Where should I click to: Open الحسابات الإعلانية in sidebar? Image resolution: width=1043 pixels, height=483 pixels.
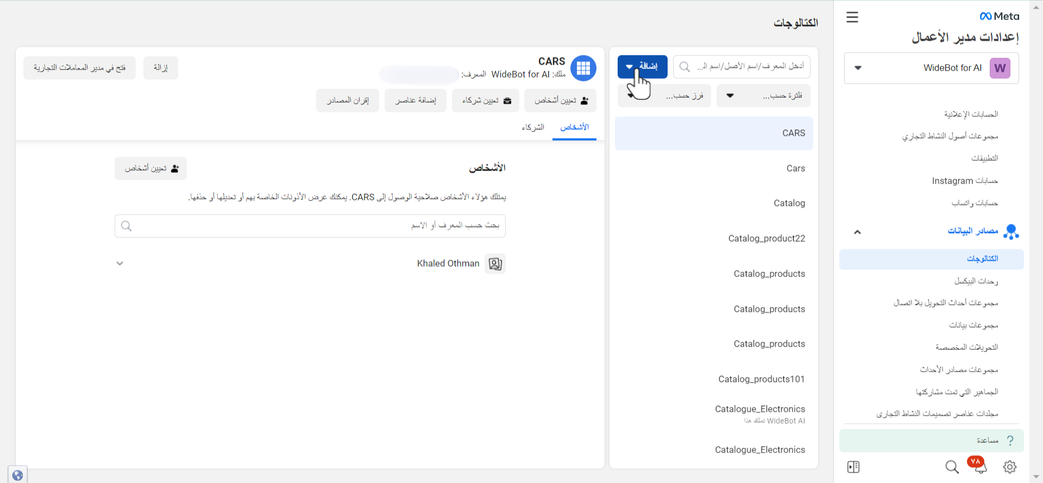click(971, 114)
